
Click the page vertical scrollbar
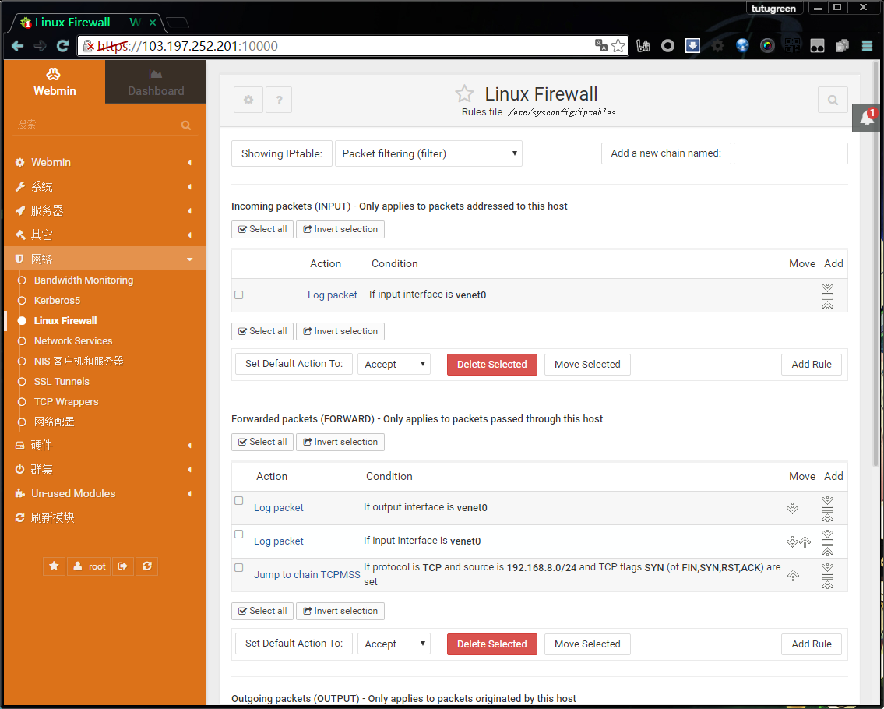point(876,264)
